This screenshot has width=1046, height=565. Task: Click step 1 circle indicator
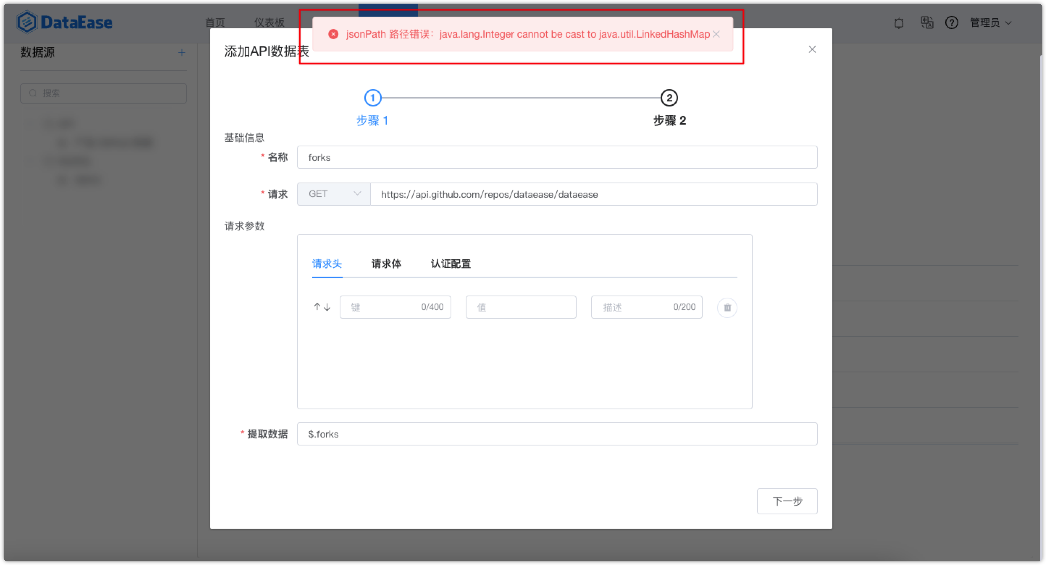[x=373, y=98]
